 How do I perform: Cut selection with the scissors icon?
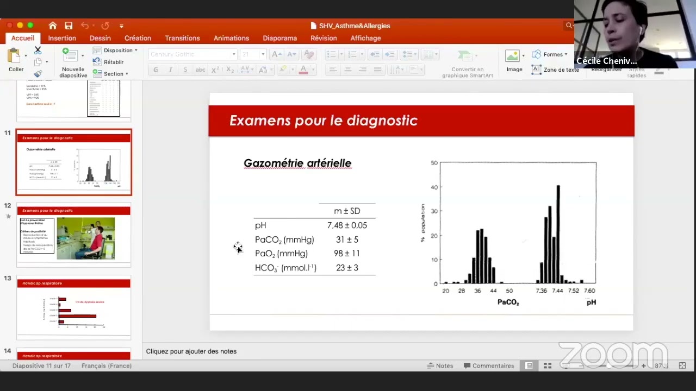38,50
